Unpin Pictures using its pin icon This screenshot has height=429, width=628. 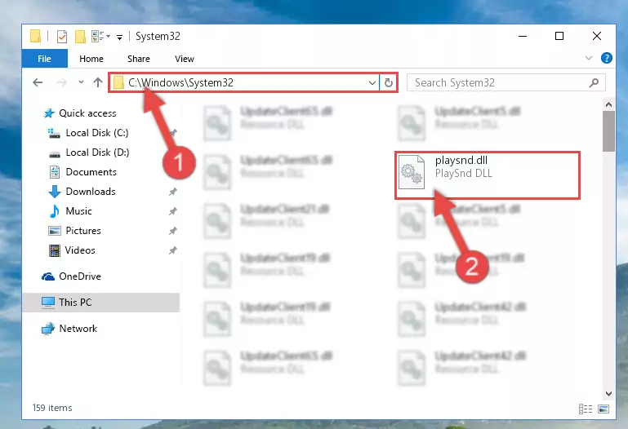tap(173, 231)
